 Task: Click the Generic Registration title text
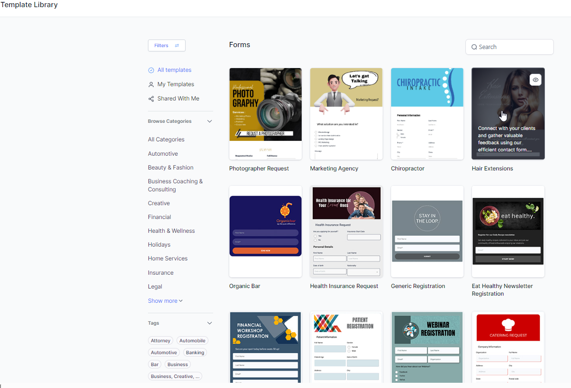click(x=418, y=286)
